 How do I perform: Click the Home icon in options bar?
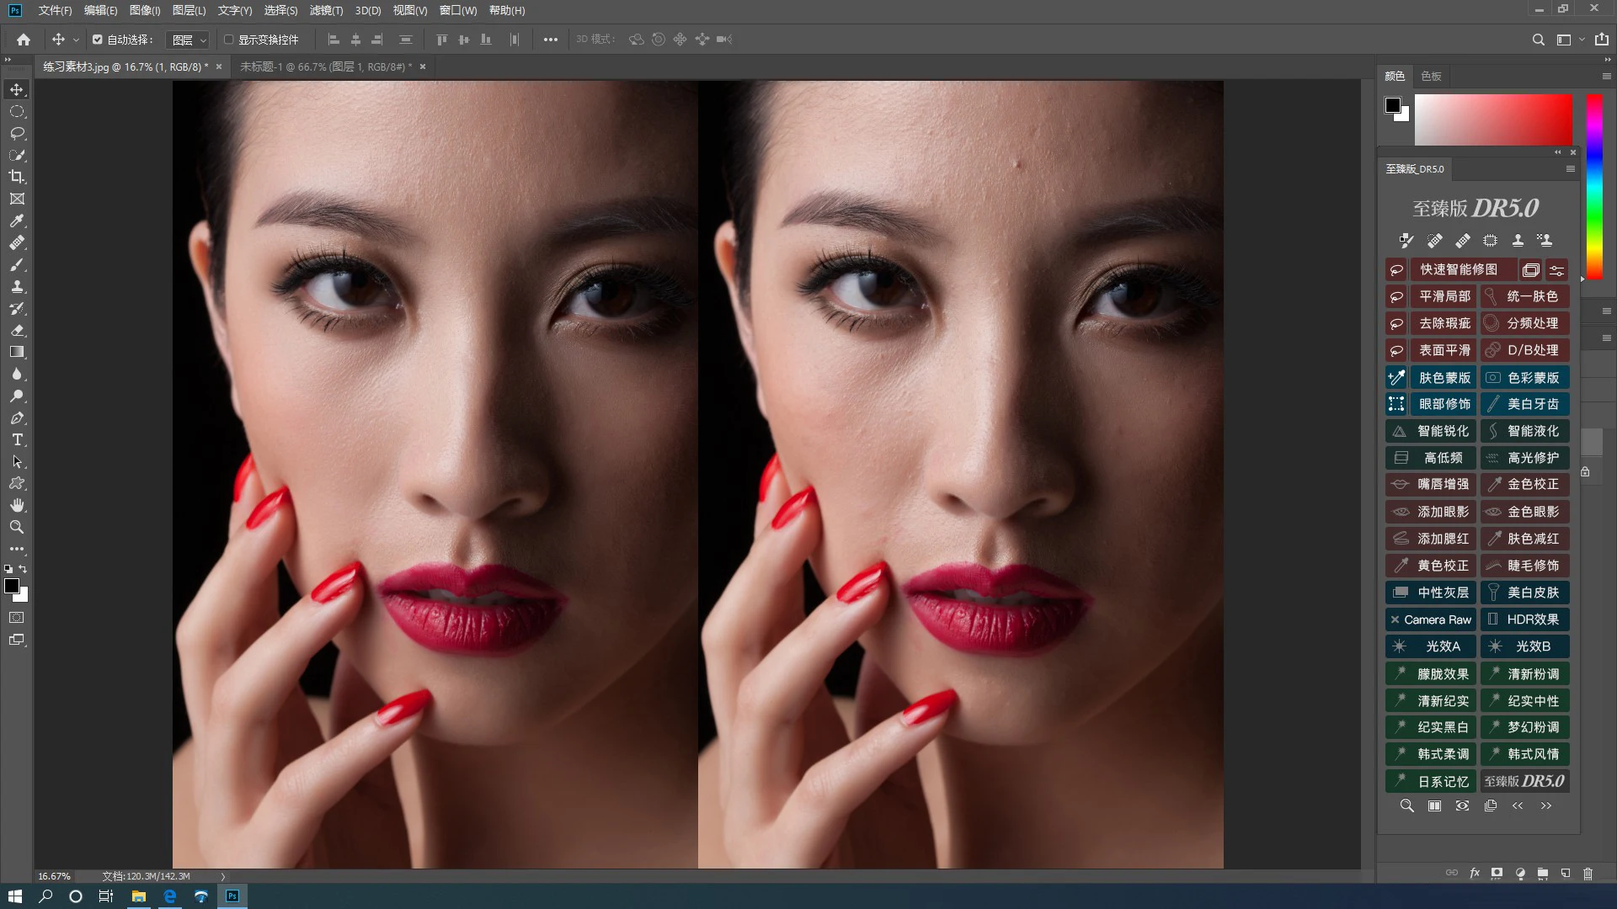24,40
